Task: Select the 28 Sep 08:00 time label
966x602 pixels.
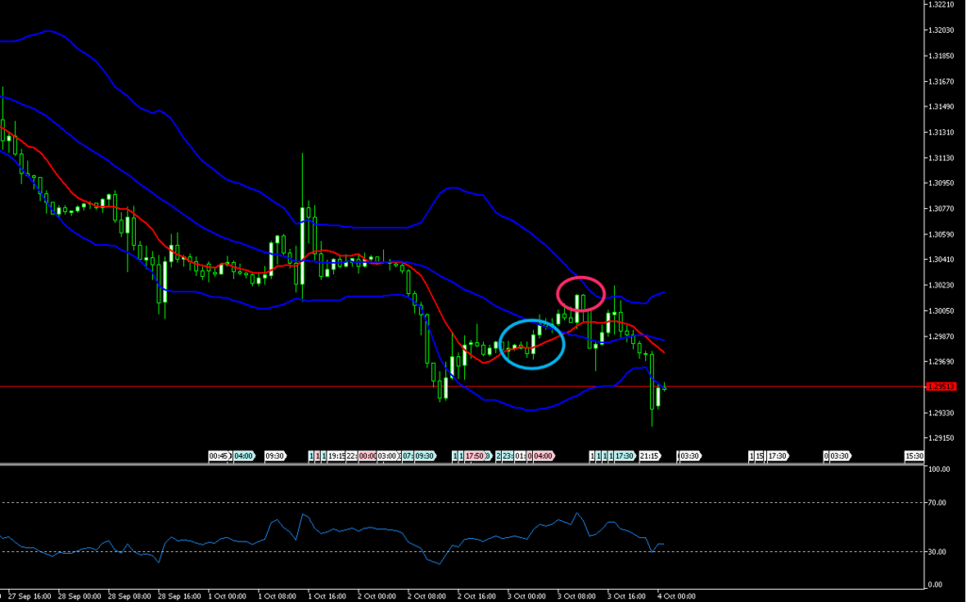Action: click(129, 596)
